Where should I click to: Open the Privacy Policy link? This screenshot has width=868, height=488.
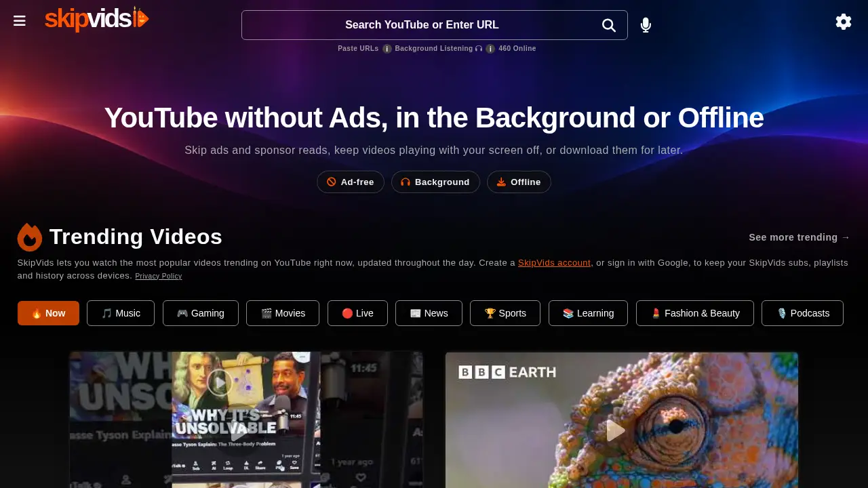click(159, 276)
